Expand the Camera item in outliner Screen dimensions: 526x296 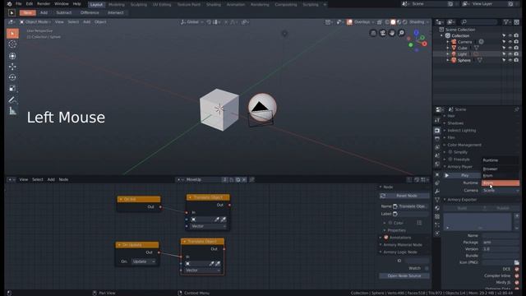(448, 42)
